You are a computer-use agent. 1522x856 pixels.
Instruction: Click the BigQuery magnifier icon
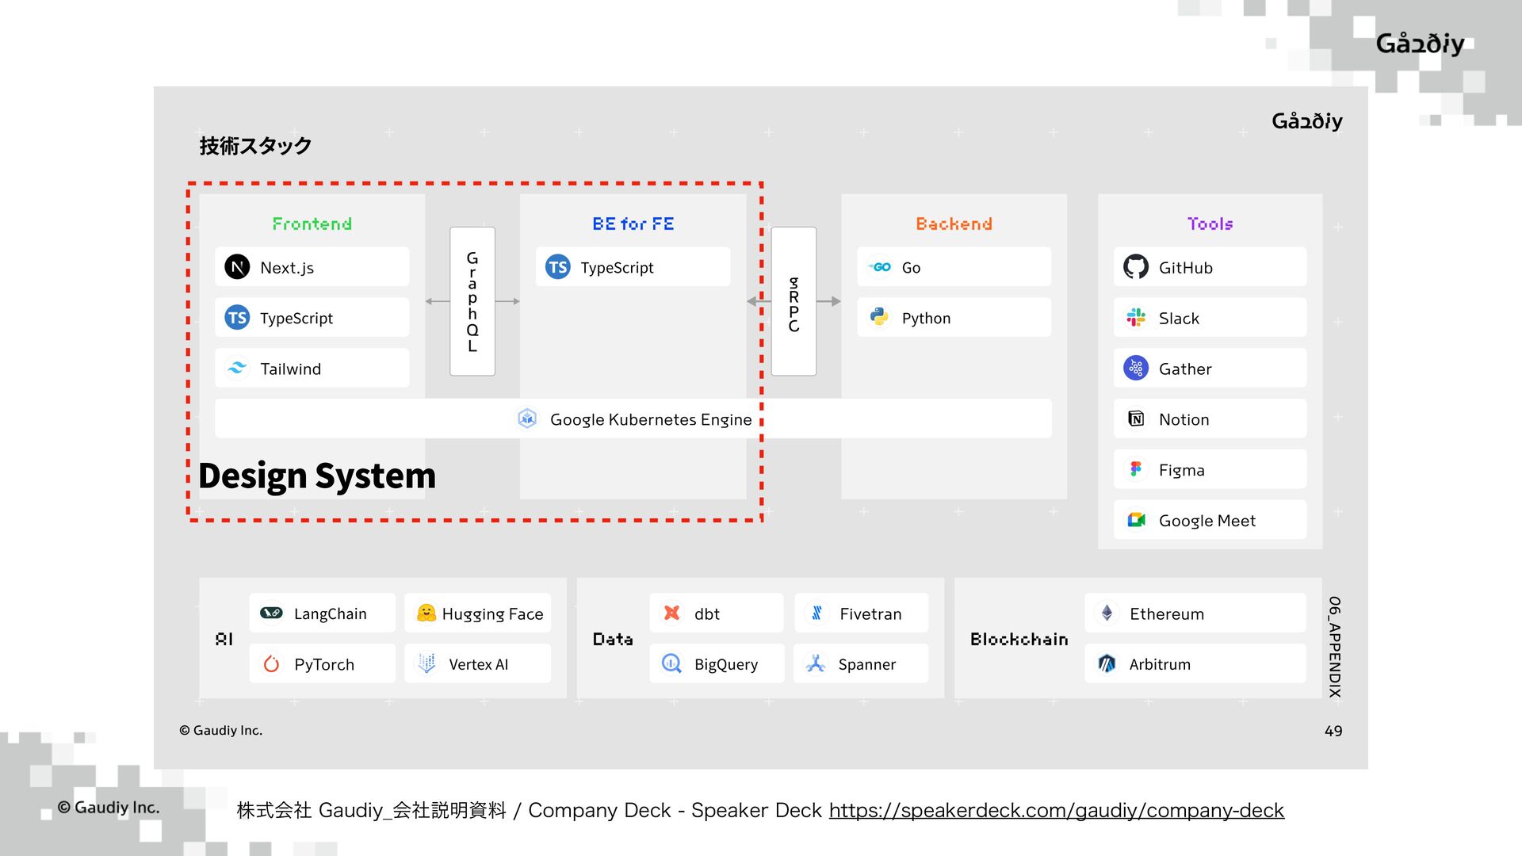click(x=671, y=663)
